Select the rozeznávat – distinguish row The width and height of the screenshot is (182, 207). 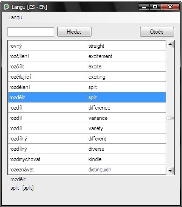coord(87,170)
